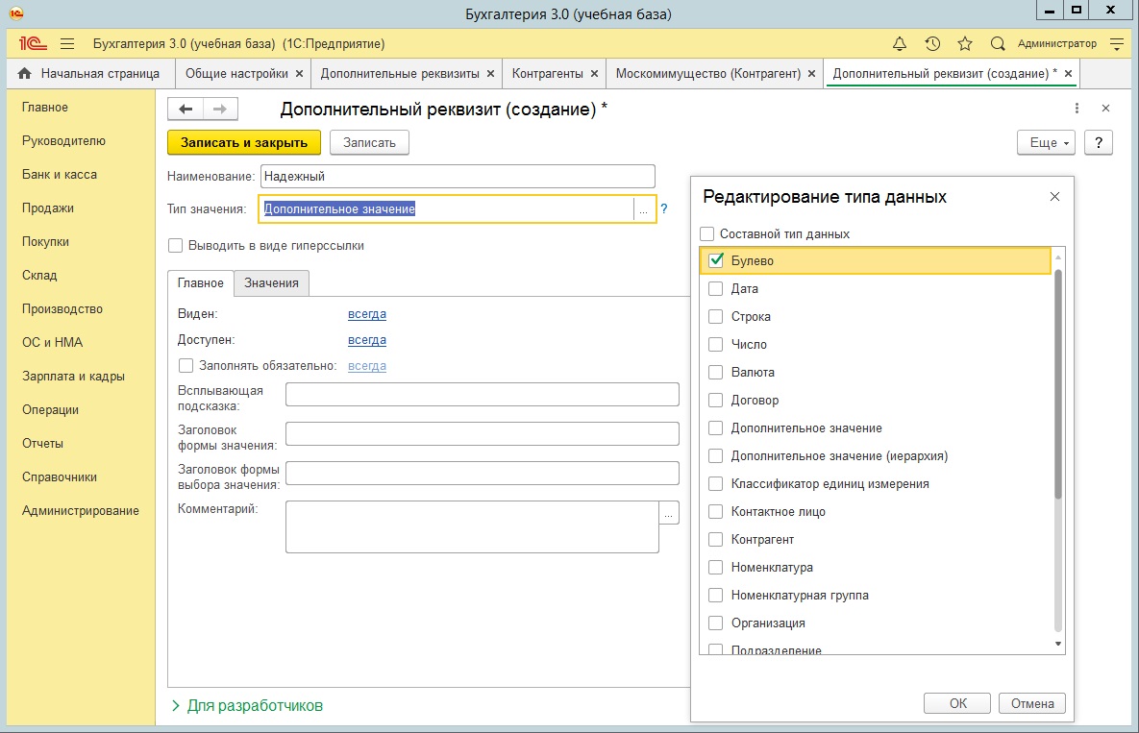
Task: Check the Дата type checkbox
Action: point(715,288)
